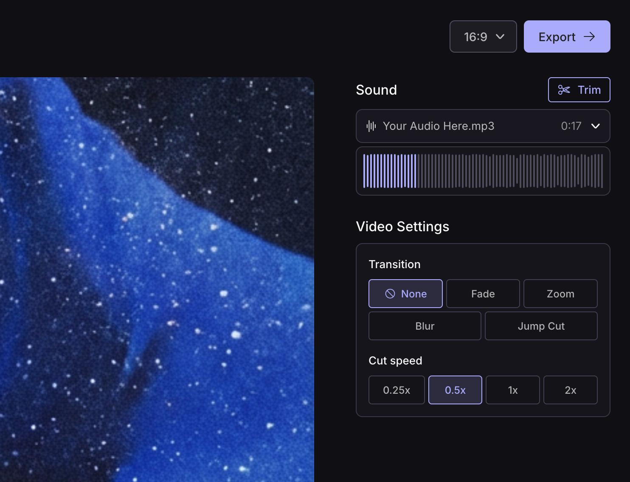The width and height of the screenshot is (630, 482).
Task: Select the None transition option
Action: pos(405,293)
